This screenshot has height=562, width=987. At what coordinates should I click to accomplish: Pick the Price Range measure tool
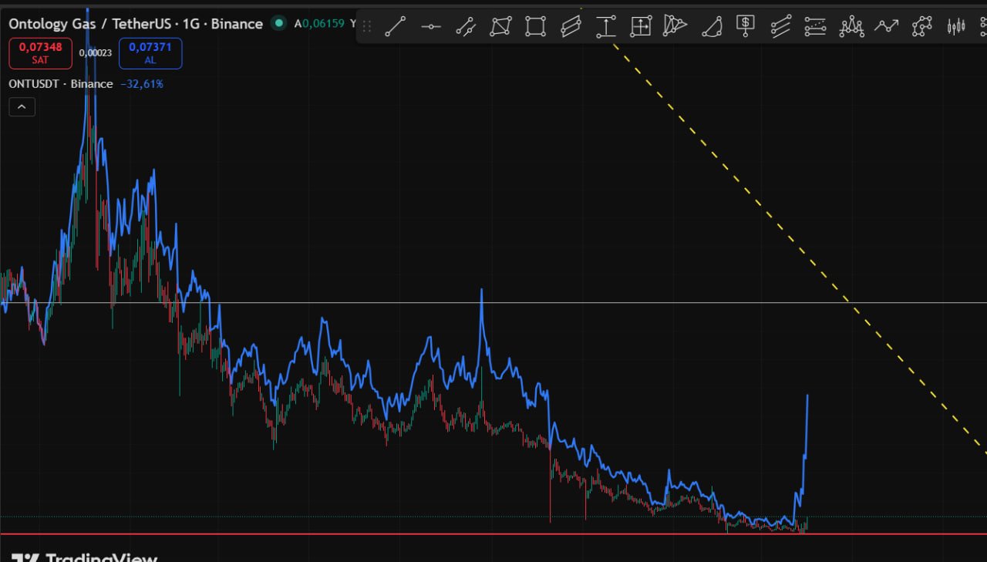606,26
